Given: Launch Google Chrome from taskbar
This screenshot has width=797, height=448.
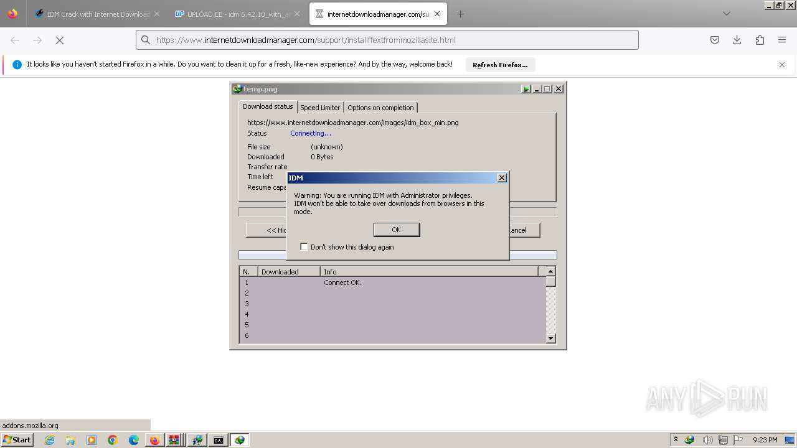Looking at the screenshot, I should 113,440.
